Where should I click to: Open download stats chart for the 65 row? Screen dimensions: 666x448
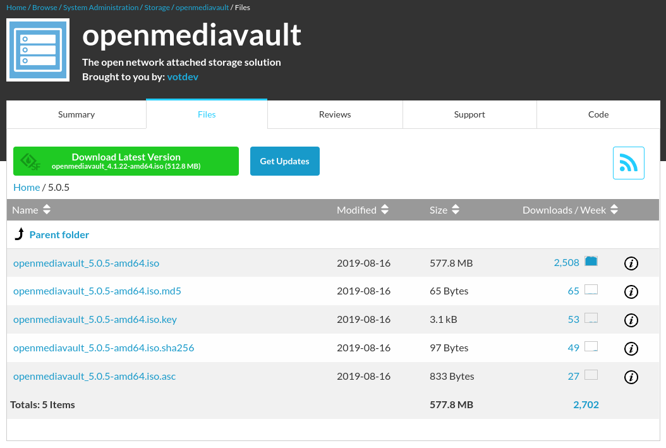click(x=591, y=289)
